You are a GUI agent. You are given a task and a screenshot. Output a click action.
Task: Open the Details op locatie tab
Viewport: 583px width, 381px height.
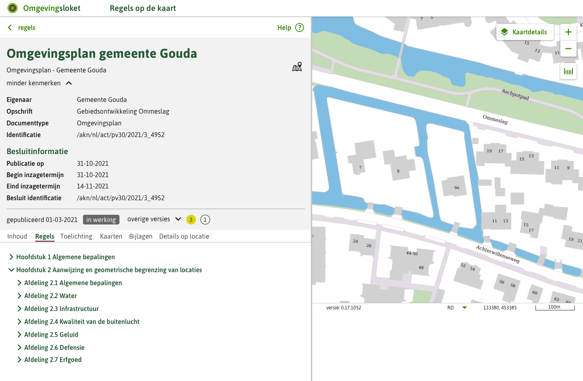[184, 236]
